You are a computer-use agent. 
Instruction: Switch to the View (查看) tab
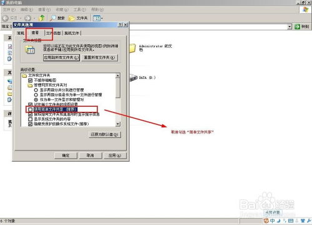point(35,33)
